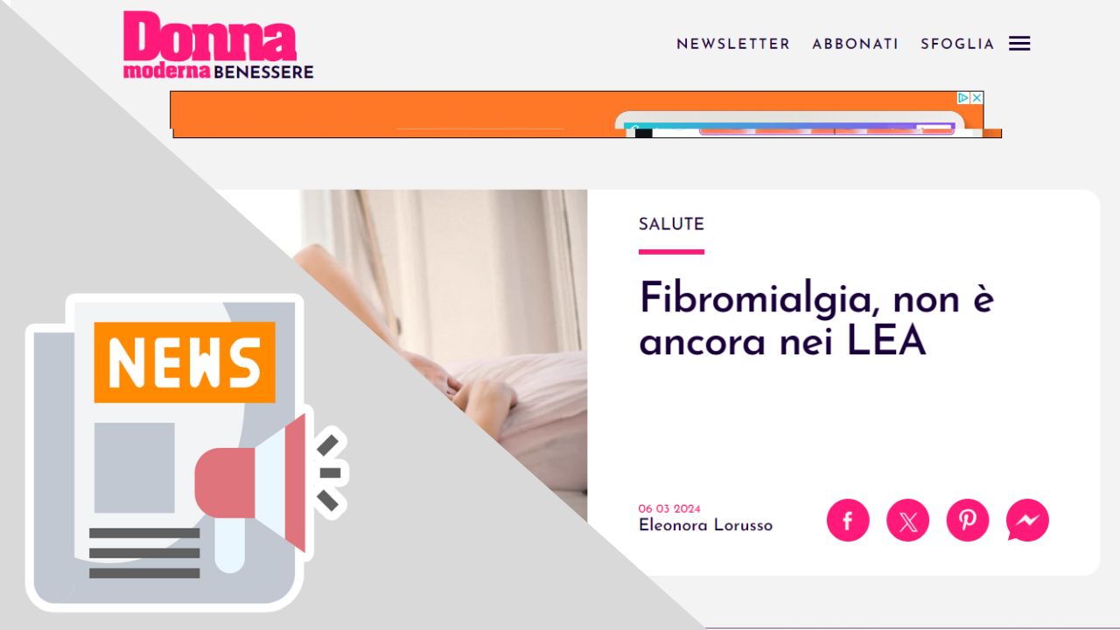Click the article date 06 03 2024

[x=669, y=509]
